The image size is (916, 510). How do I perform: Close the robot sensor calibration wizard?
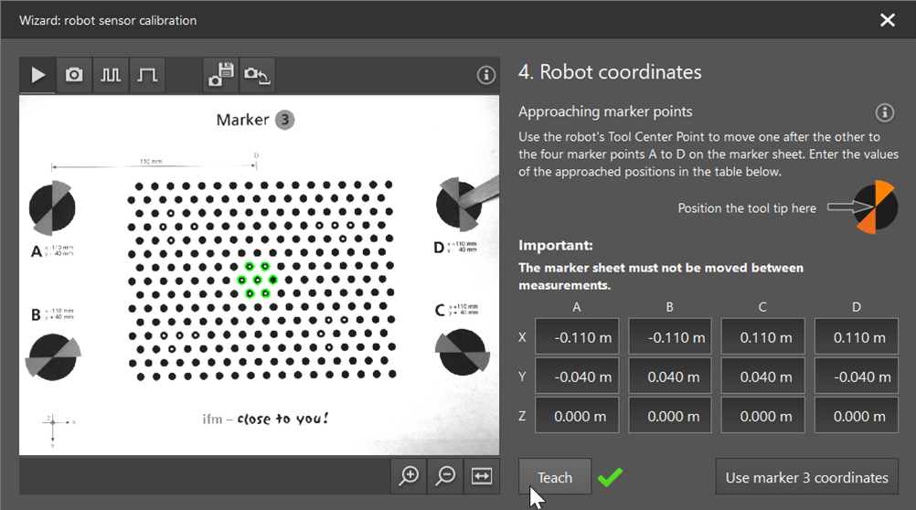pos(887,20)
